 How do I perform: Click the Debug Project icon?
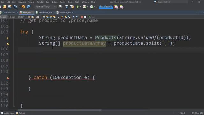pos(84,7)
